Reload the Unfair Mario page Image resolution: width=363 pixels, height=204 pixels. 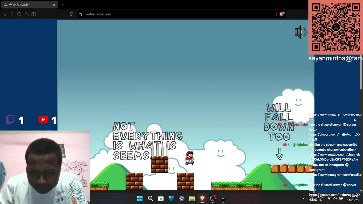[x=19, y=14]
